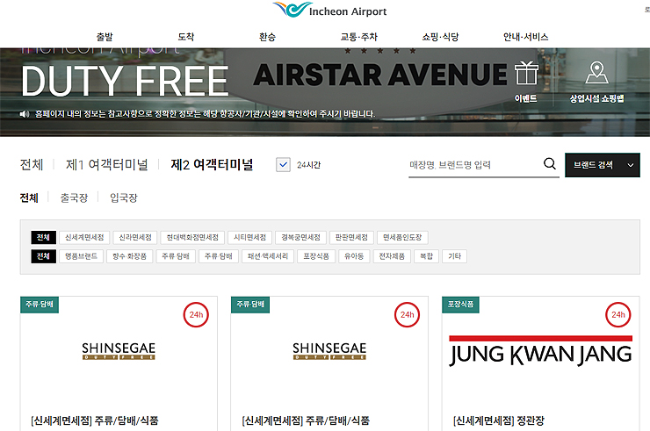This screenshot has width=650, height=431.
Task: Open the 교통·주차 menu
Action: pos(359,37)
